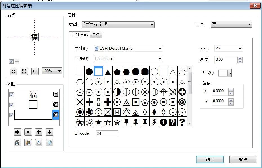Open the 单位 units dropdown
Screen dimensions: 262x168
click(x=231, y=24)
